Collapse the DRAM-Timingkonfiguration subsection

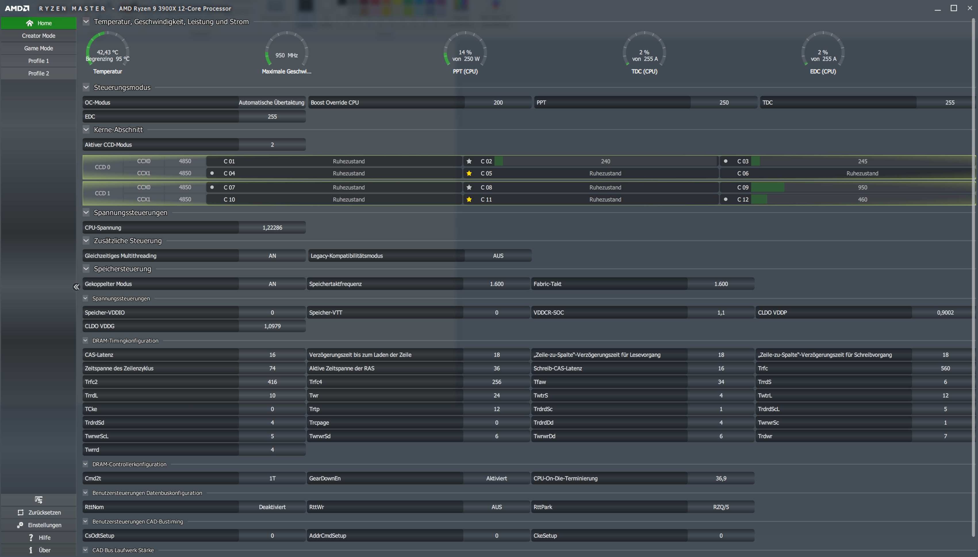pyautogui.click(x=85, y=341)
